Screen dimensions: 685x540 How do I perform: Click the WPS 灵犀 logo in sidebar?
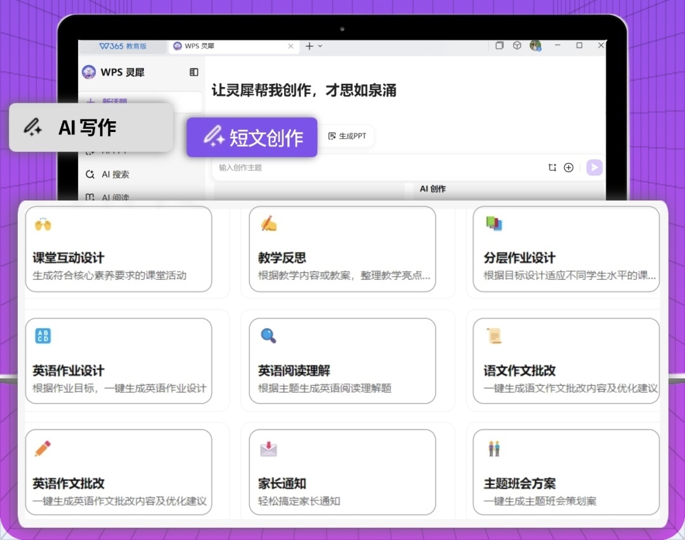89,72
